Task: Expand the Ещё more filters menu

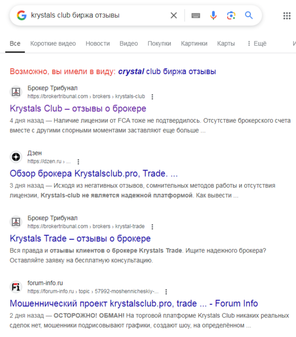Action: [x=257, y=44]
